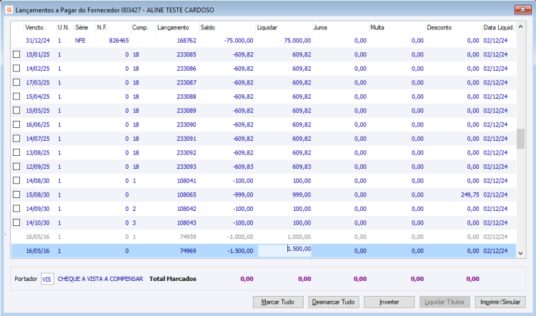Click CHEQUE A VISTA A COMPENSAR text
Screen dimensions: 536x316
101,279
